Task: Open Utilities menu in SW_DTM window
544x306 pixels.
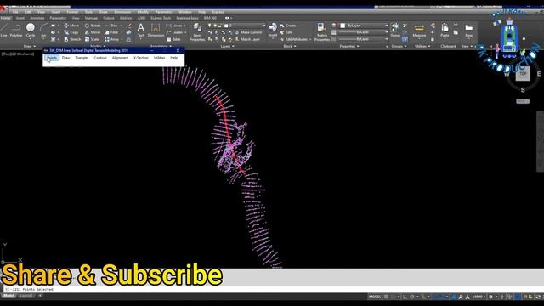Action: coord(159,58)
